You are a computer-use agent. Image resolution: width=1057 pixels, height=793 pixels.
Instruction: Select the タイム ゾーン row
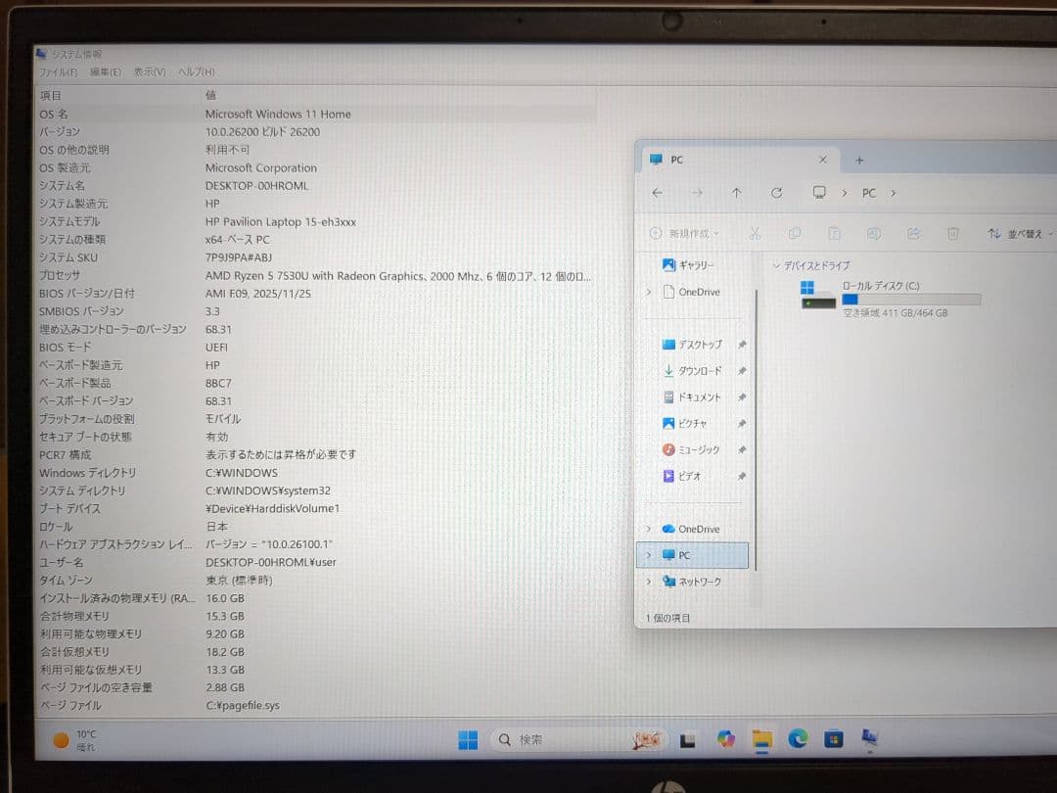tap(315, 580)
